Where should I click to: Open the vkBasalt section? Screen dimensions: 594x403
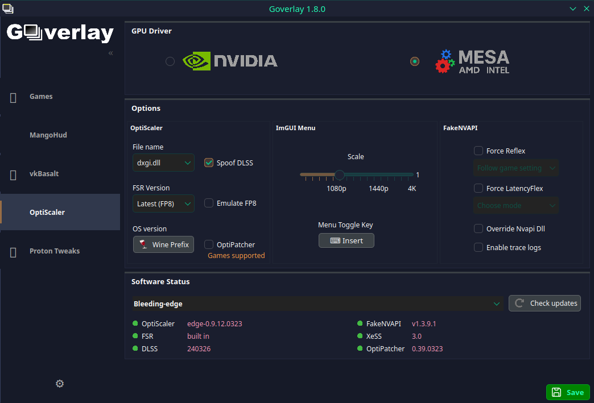tap(60, 174)
